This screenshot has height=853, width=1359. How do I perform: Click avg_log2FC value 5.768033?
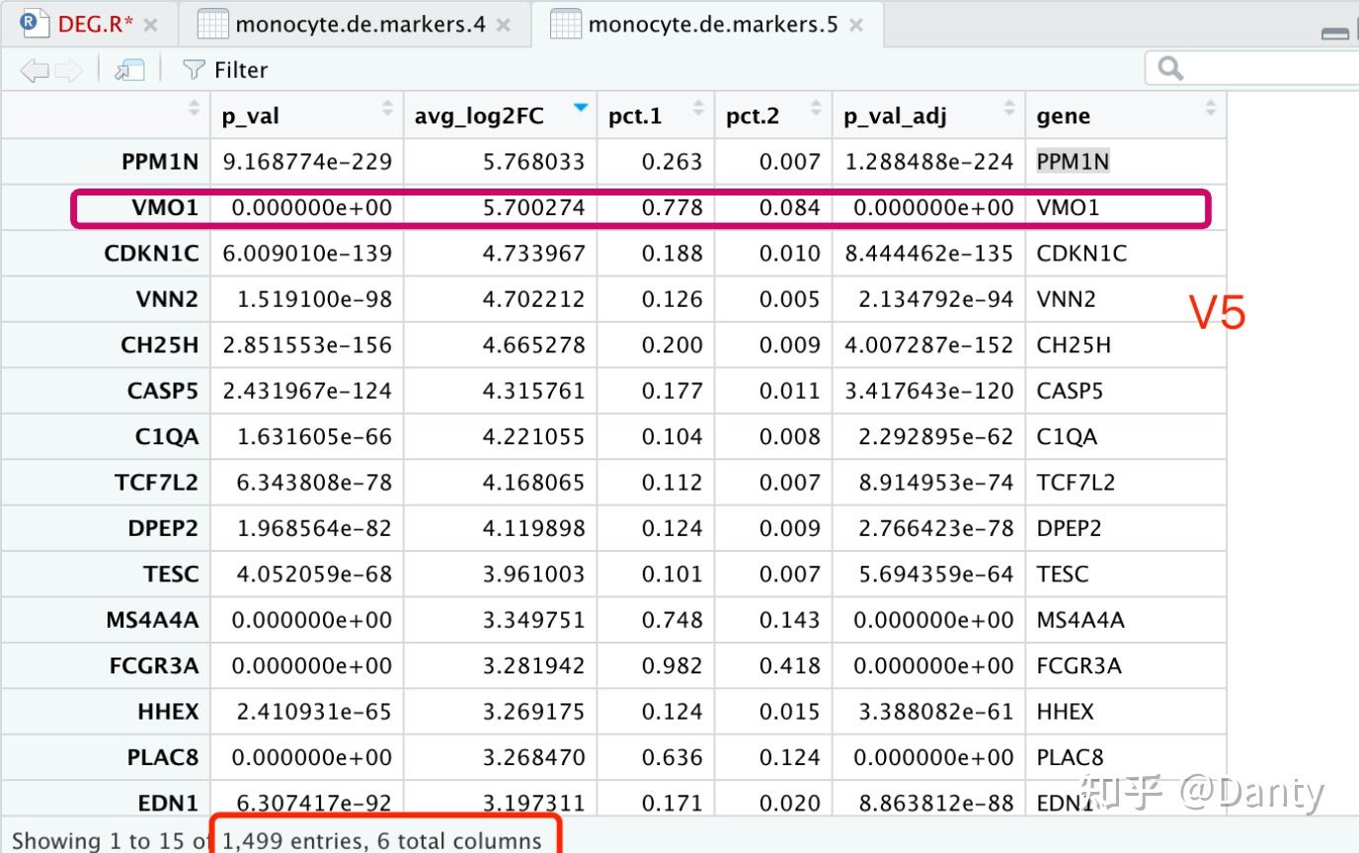click(x=533, y=162)
